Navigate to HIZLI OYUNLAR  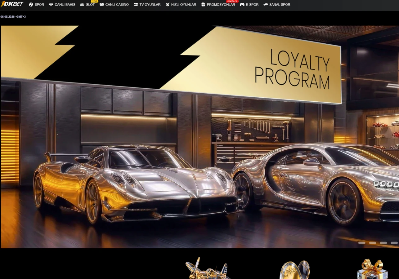point(181,5)
